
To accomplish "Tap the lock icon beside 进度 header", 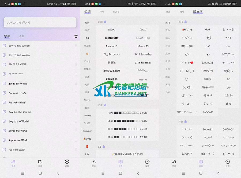I will coord(105,105).
